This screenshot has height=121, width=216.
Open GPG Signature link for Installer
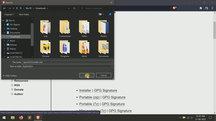coord(106,90)
